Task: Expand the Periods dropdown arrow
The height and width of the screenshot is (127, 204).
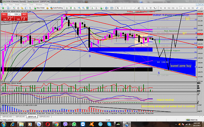Action: (x=108, y=8)
